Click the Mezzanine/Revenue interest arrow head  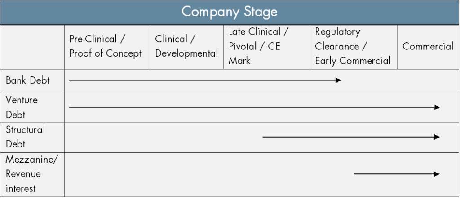point(437,174)
